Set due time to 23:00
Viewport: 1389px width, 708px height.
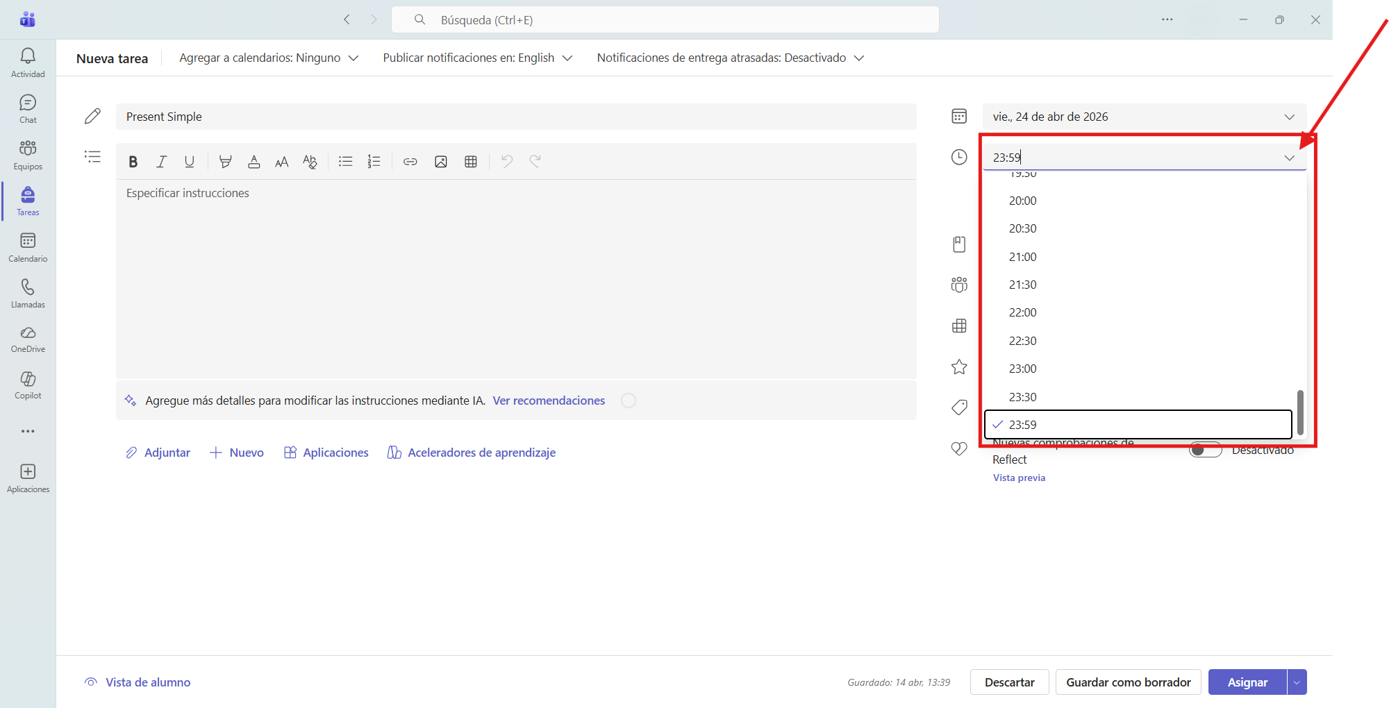1138,369
